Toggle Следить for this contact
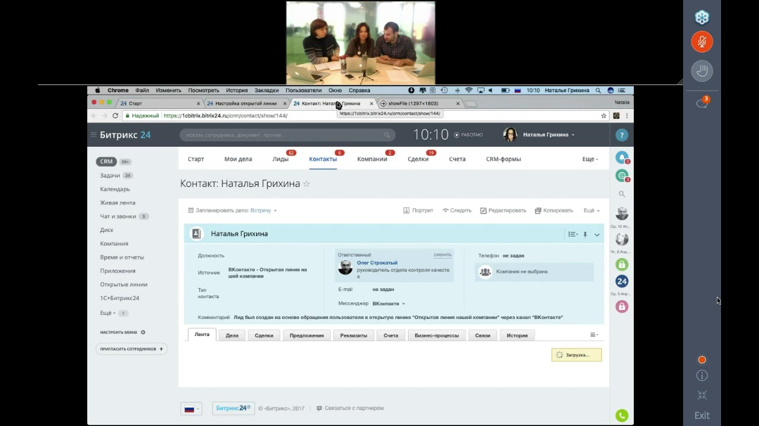This screenshot has width=759, height=426. coord(457,210)
